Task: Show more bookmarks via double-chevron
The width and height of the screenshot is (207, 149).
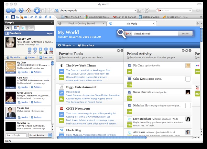Action: (201, 17)
